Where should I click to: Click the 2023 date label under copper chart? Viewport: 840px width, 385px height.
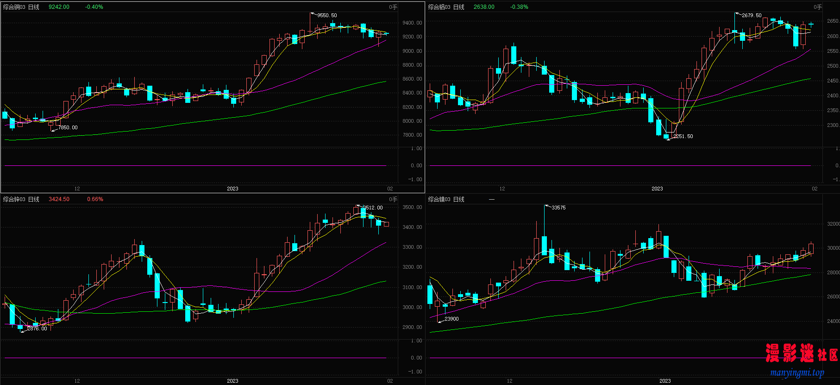point(232,189)
